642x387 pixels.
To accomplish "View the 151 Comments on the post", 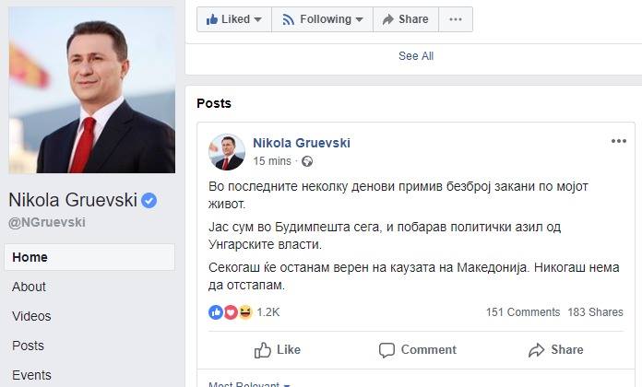I will pos(522,312).
